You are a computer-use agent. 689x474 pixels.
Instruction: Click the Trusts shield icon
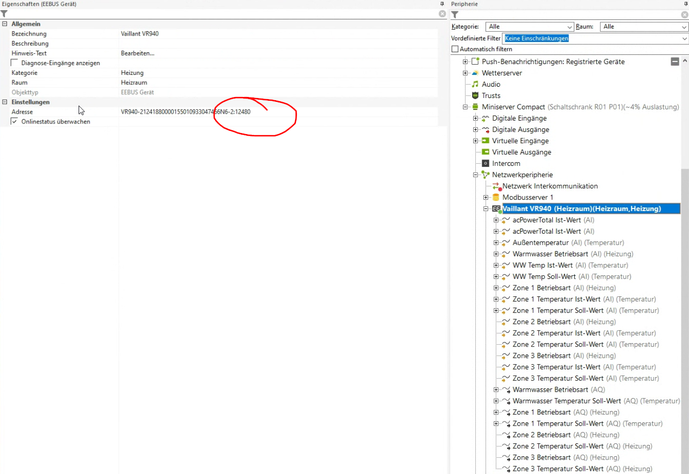[x=475, y=95]
